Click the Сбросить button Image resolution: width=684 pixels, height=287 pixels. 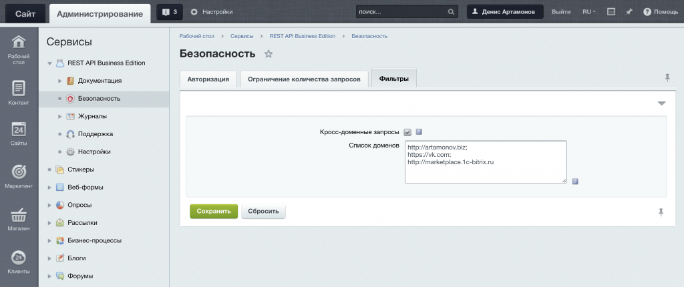263,211
